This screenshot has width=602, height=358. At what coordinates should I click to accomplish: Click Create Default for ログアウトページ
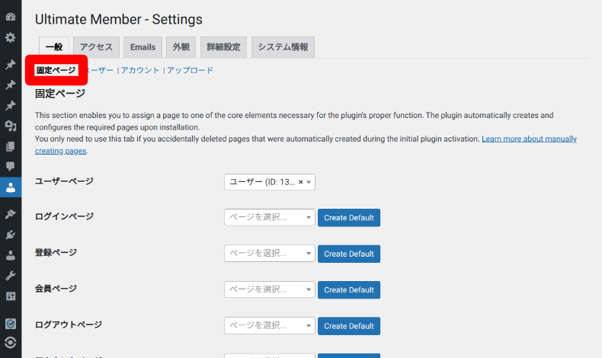348,326
